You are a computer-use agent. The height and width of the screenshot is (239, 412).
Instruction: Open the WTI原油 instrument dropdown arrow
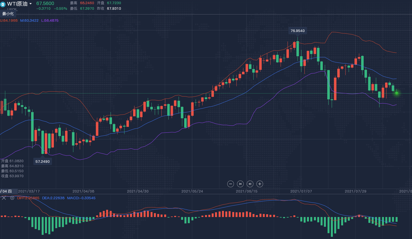pos(31,4)
